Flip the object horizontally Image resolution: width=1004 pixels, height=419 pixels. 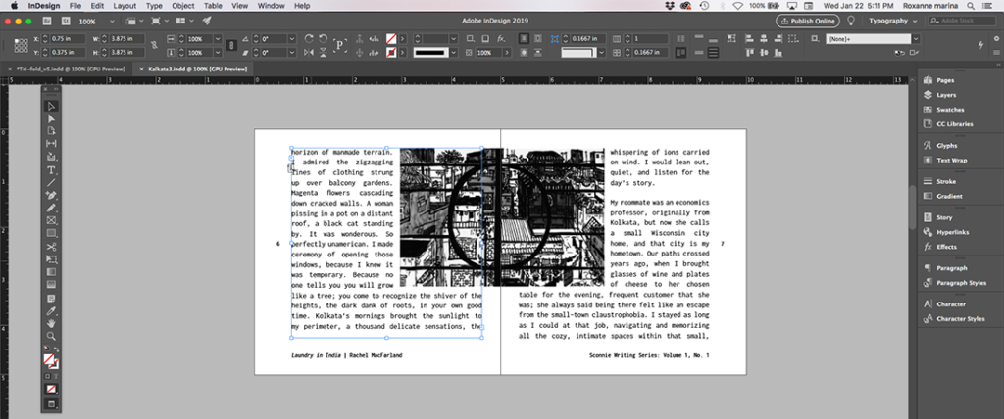(309, 53)
